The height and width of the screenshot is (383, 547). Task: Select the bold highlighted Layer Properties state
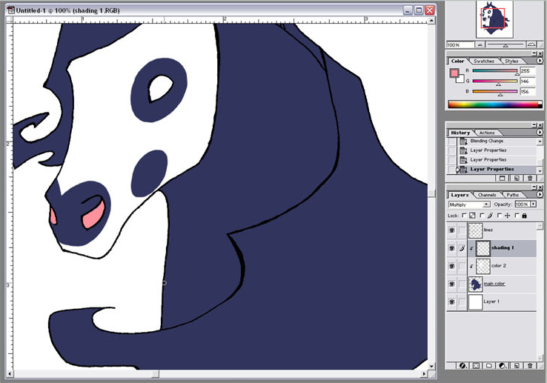(x=492, y=169)
